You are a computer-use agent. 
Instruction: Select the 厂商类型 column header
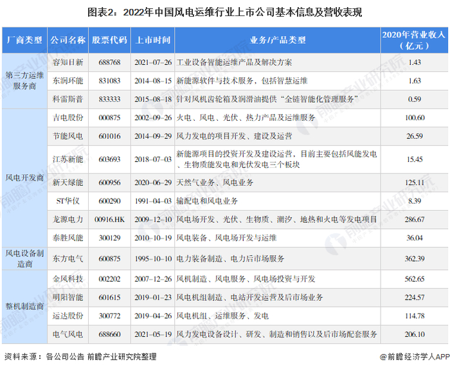pos(24,40)
